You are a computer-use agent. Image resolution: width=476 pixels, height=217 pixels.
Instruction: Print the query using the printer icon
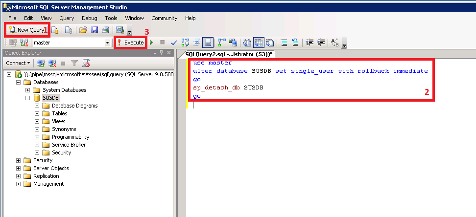pos(105,30)
